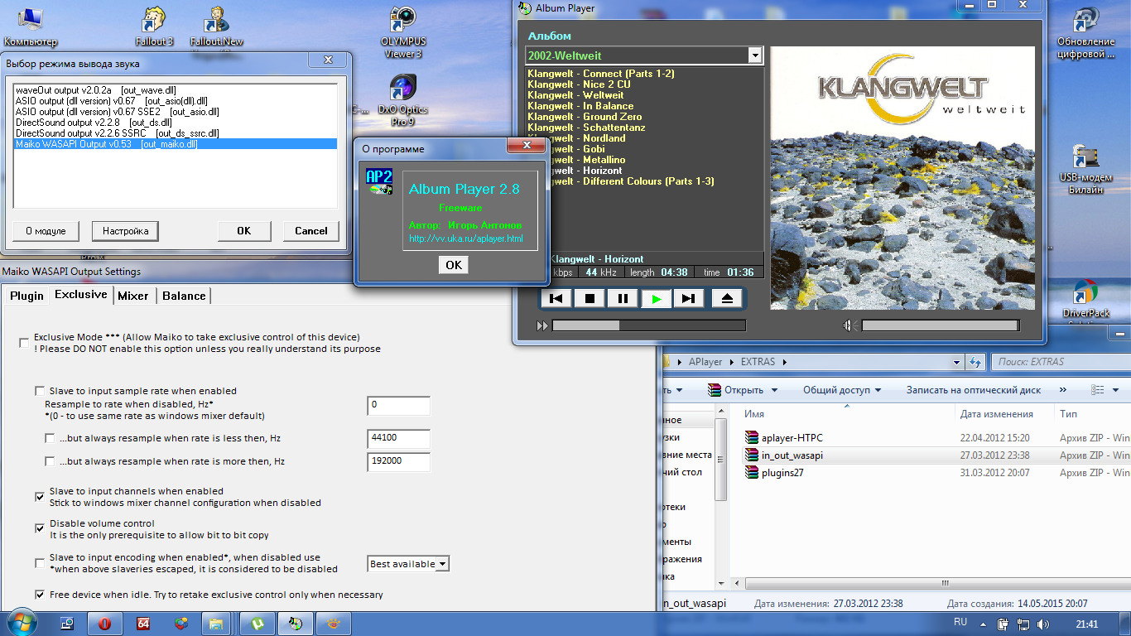
Task: Open the vv.uka.ru/aplayer.html link
Action: click(x=465, y=238)
